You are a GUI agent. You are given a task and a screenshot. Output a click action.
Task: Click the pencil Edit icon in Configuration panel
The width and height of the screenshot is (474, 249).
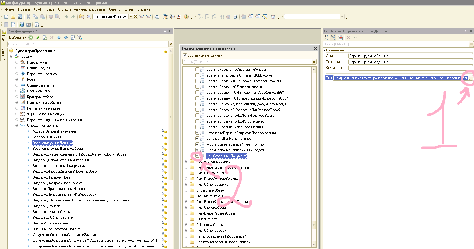(38, 38)
